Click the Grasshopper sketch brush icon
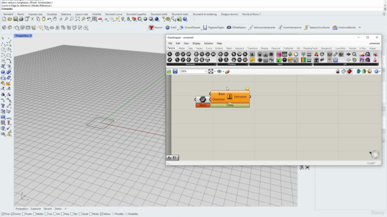 coord(227,71)
